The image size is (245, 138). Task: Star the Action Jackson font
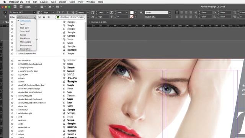tap(12, 127)
